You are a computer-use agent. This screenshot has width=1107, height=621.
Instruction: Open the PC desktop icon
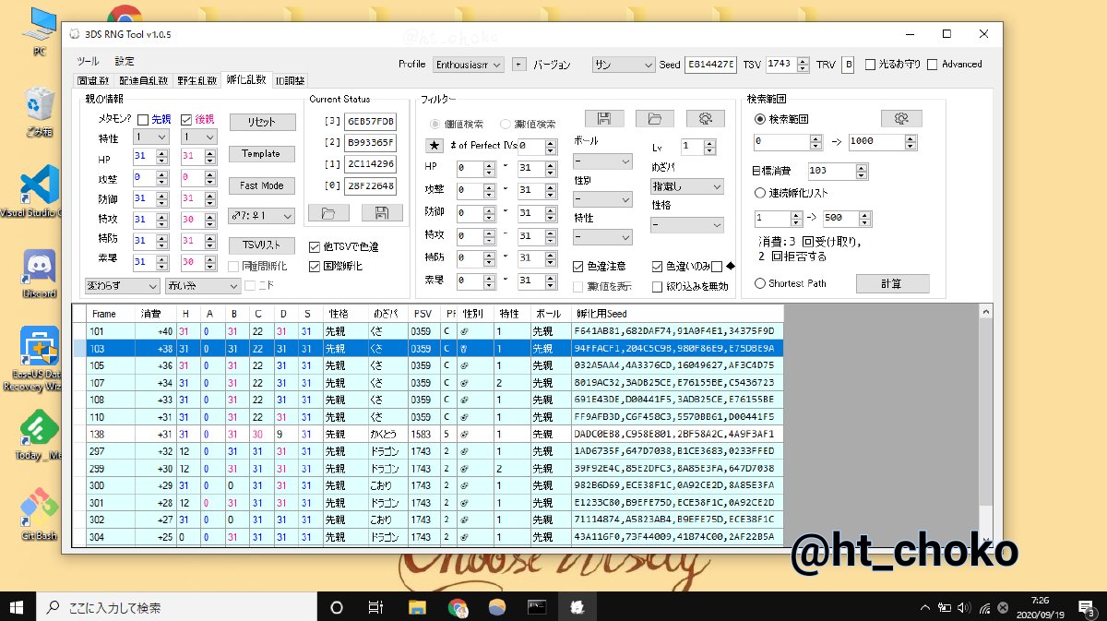(x=40, y=30)
